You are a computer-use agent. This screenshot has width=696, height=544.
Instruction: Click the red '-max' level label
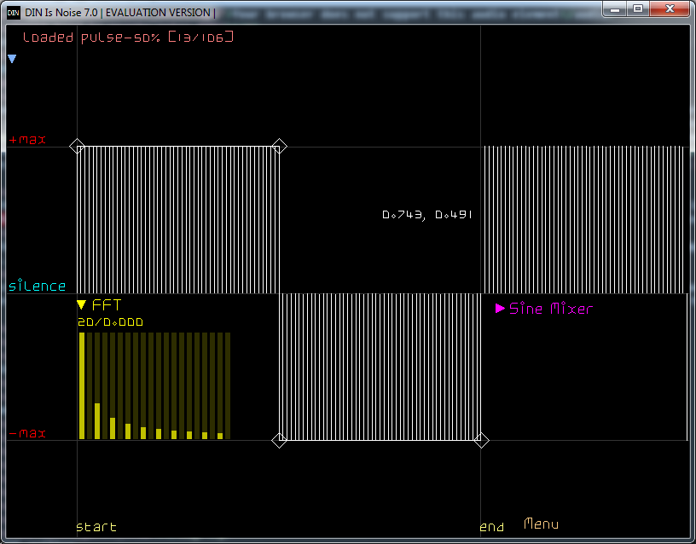pyautogui.click(x=27, y=433)
